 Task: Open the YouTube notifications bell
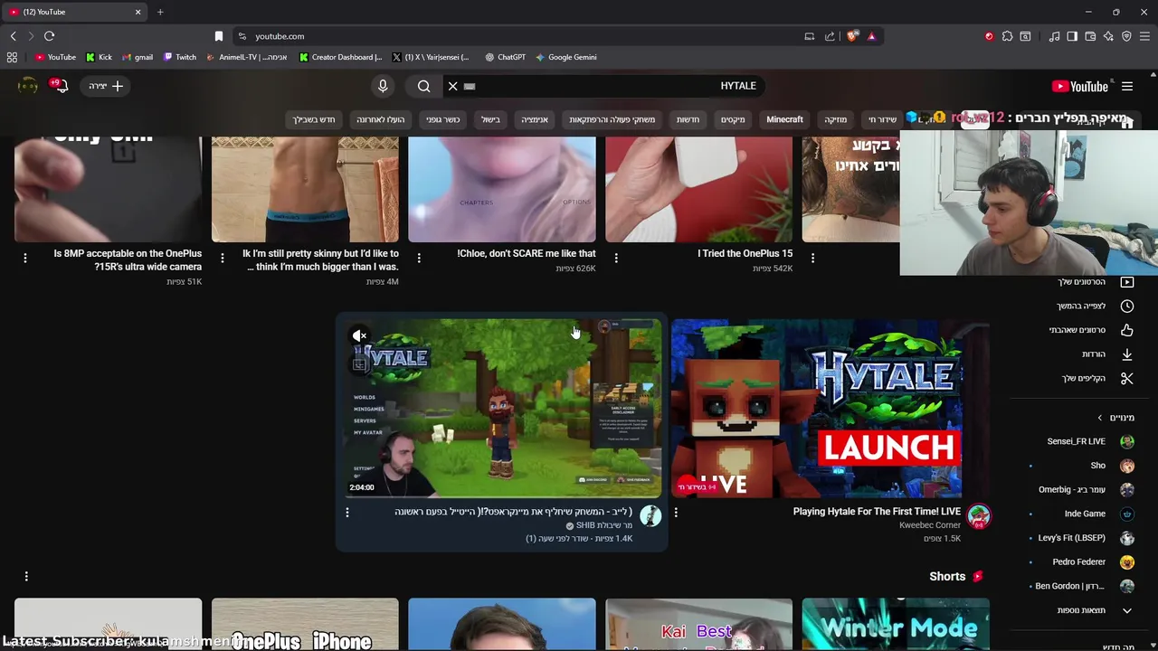tap(60, 86)
